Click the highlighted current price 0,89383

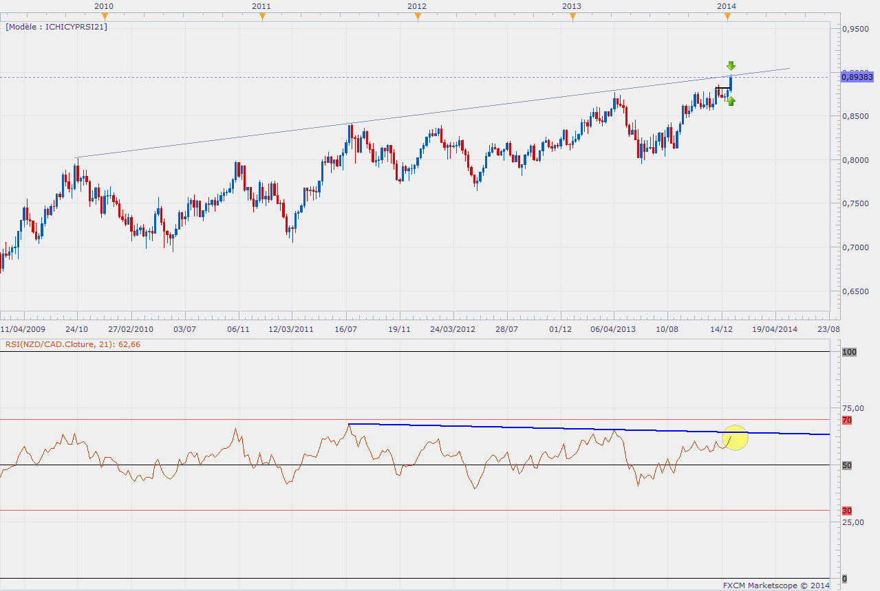pos(857,77)
